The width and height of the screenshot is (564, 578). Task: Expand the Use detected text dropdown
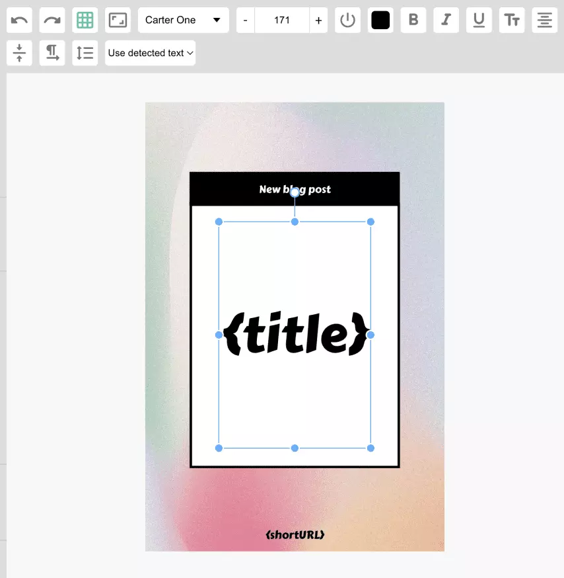tap(150, 53)
